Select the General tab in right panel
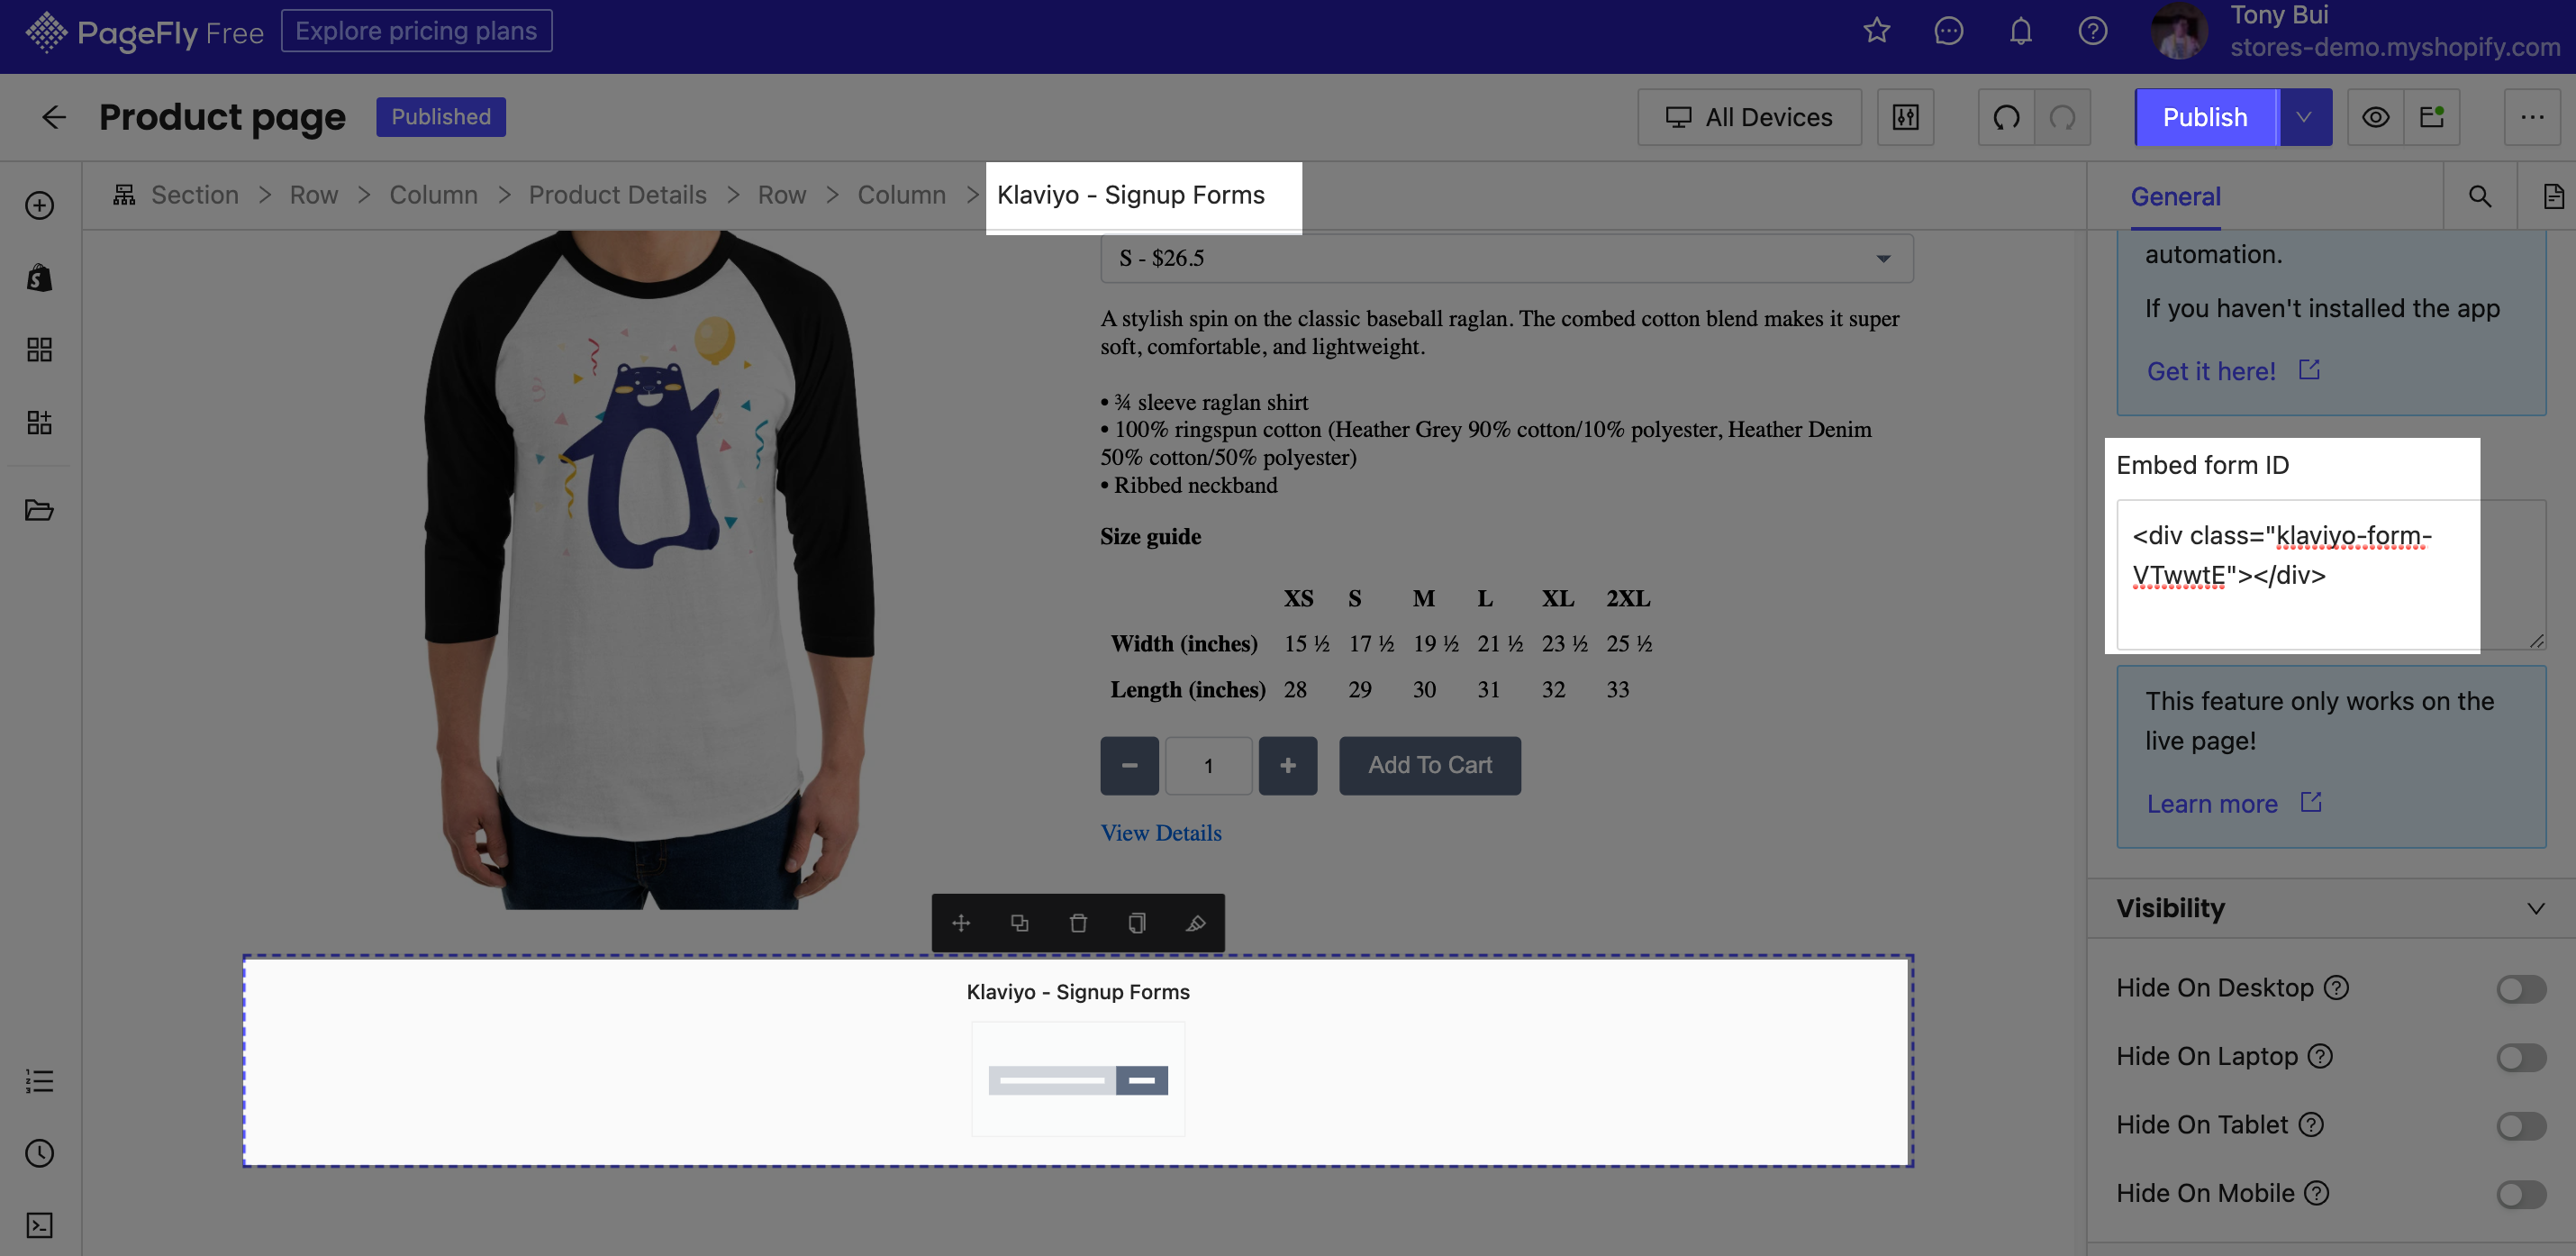This screenshot has width=2576, height=1256. point(2175,196)
